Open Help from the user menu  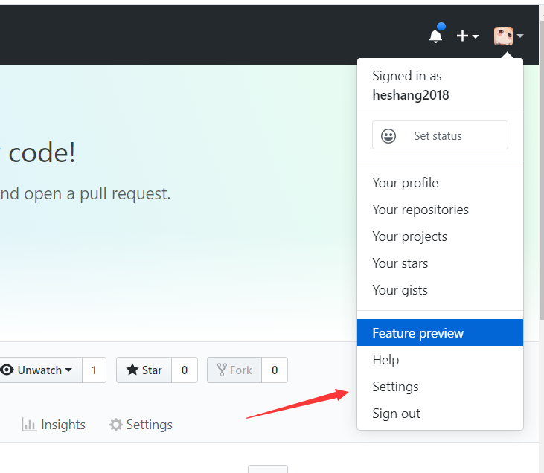coord(440,360)
